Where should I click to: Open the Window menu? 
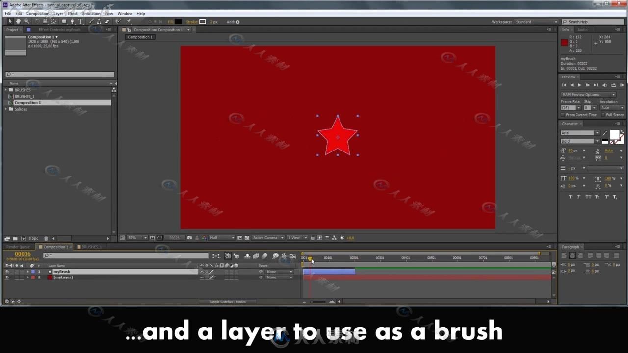[x=125, y=14]
